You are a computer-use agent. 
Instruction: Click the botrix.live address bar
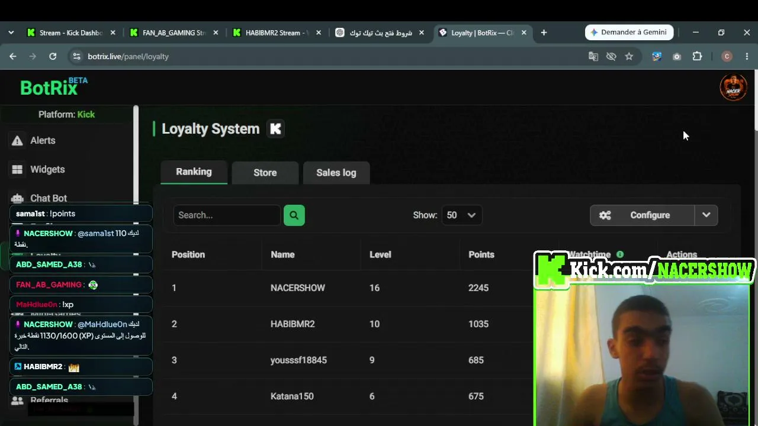click(326, 56)
